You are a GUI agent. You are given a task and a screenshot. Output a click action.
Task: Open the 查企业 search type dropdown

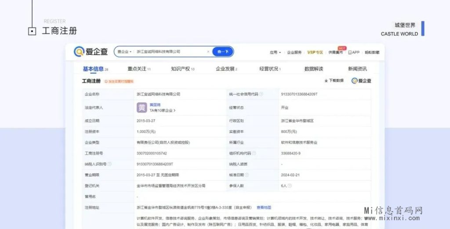[124, 52]
